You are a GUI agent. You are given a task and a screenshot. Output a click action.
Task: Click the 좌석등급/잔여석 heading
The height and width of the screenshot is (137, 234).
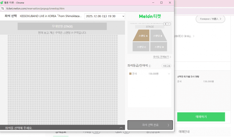click(137, 65)
